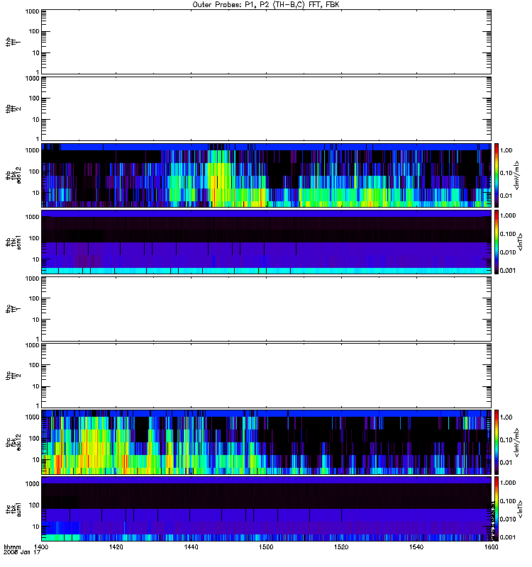The image size is (532, 567).
Task: Click the thb fbk scm1 spectrogram panel
Action: pyautogui.click(x=266, y=242)
